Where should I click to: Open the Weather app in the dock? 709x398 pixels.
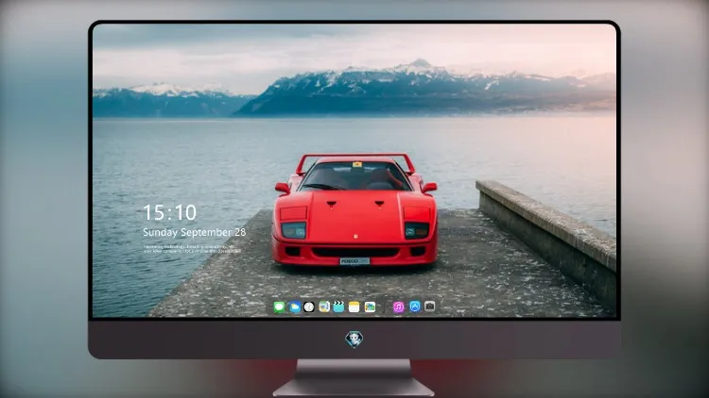click(x=294, y=307)
